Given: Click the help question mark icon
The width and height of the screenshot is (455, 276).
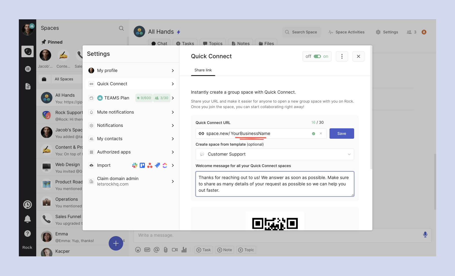Looking at the screenshot, I should [x=28, y=234].
